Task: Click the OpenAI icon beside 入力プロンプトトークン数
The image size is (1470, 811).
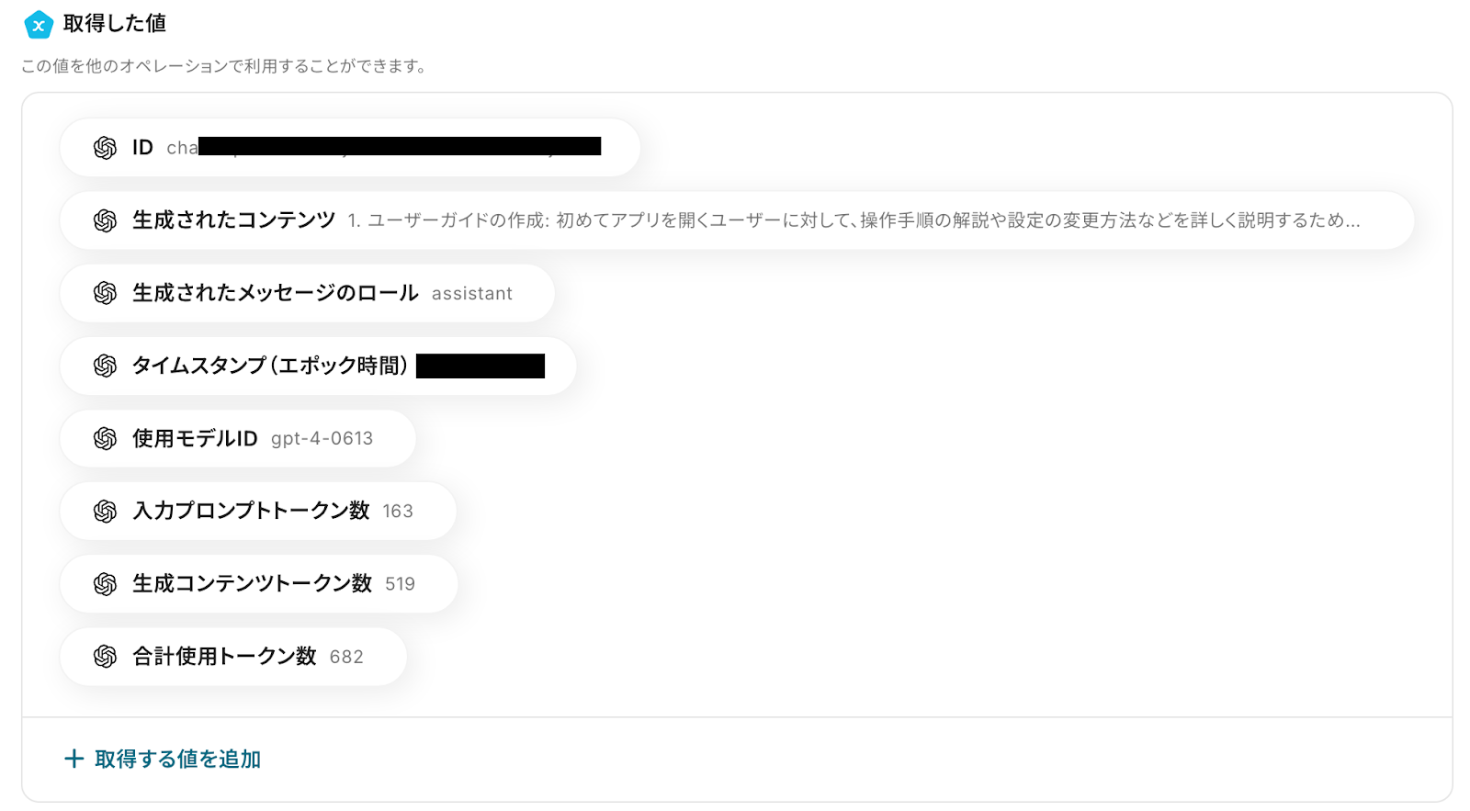Action: click(105, 511)
